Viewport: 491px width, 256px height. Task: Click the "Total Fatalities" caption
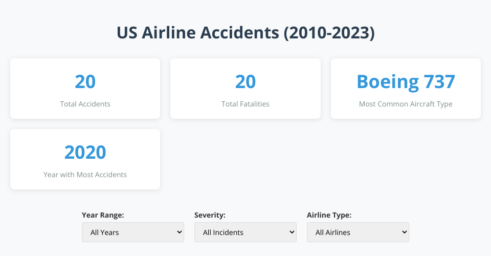245,104
